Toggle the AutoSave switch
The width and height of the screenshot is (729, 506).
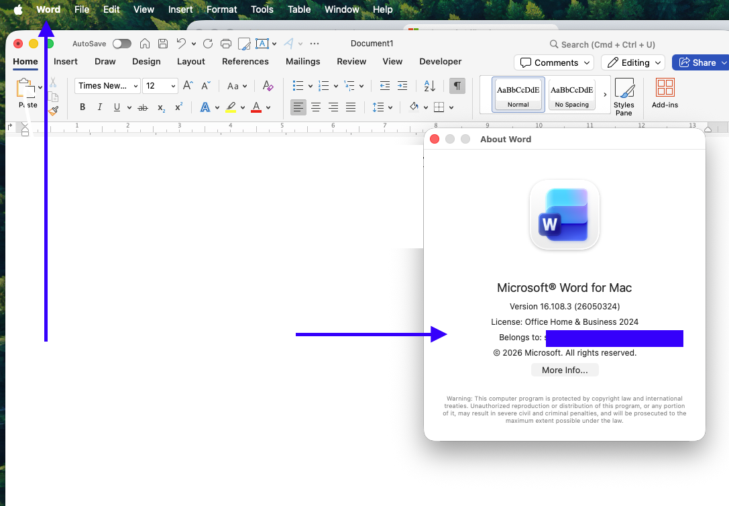[x=122, y=44]
